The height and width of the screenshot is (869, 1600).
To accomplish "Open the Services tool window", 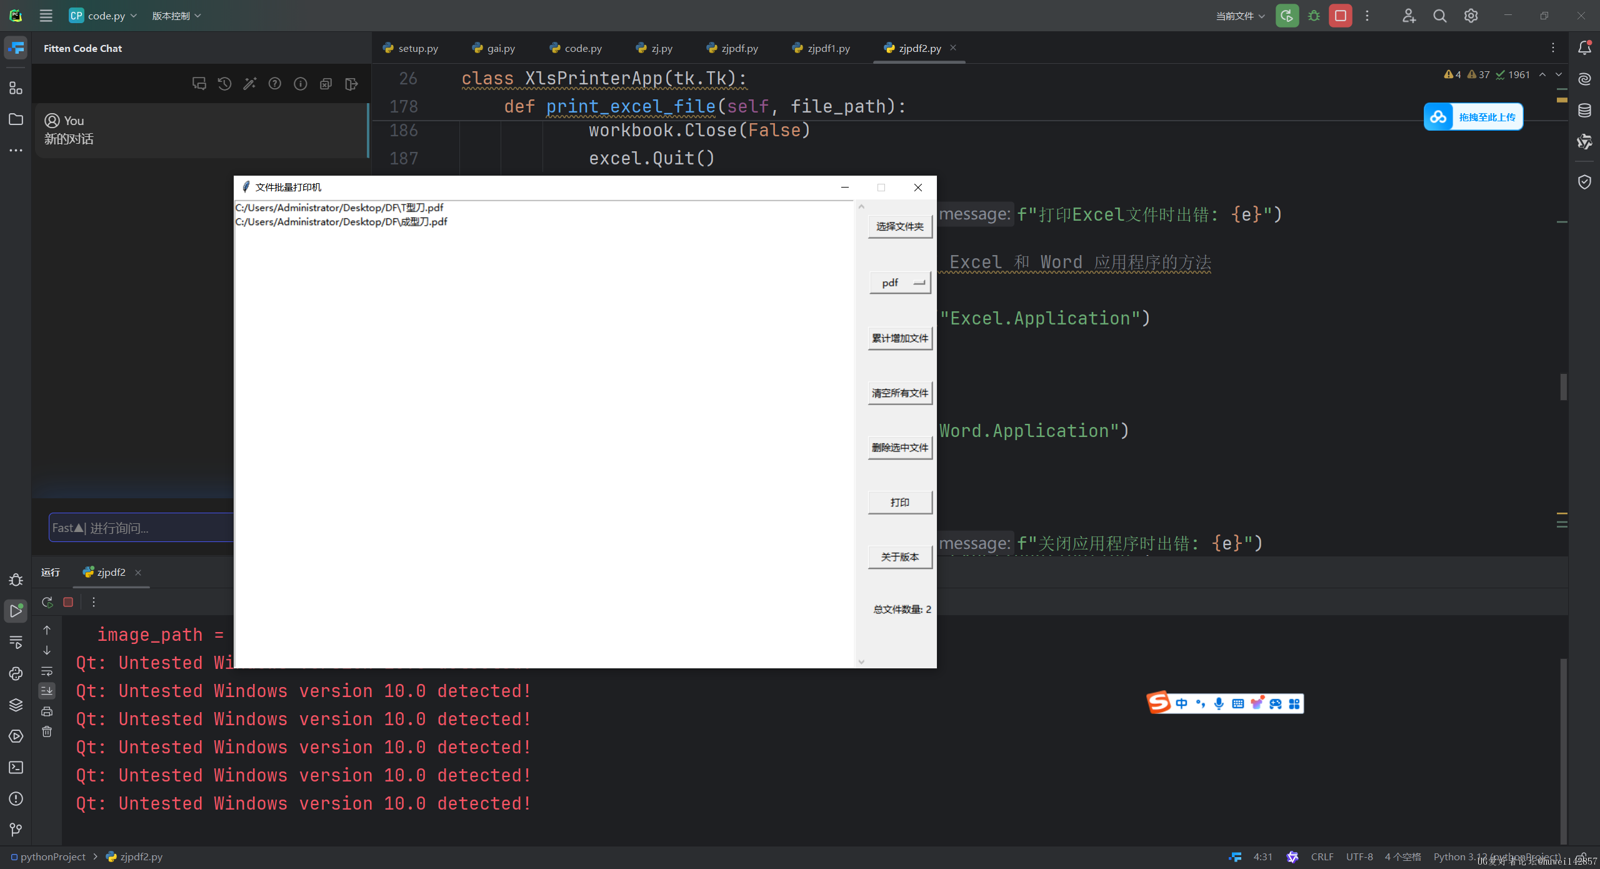I will (x=16, y=736).
